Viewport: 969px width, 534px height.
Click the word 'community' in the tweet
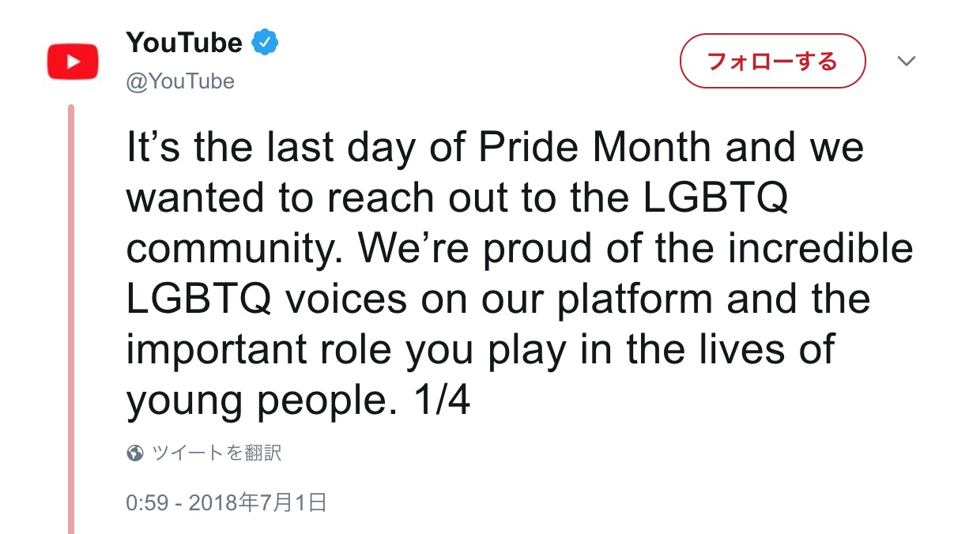coord(236,250)
